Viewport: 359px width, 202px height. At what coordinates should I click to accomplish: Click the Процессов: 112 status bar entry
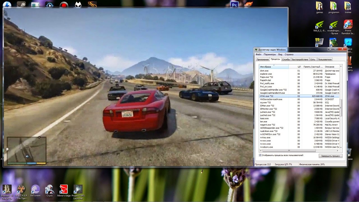[263, 164]
